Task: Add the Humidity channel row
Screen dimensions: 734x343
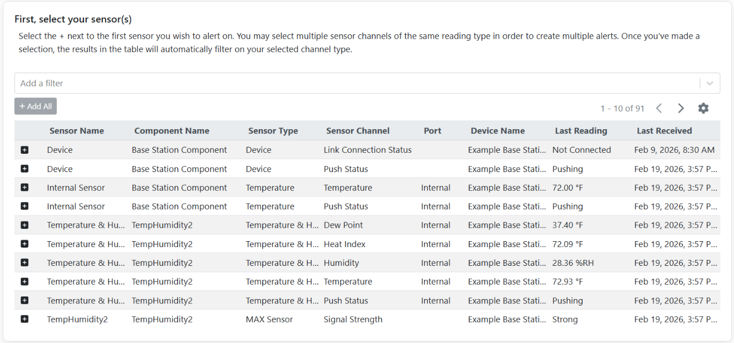Action: click(x=25, y=263)
